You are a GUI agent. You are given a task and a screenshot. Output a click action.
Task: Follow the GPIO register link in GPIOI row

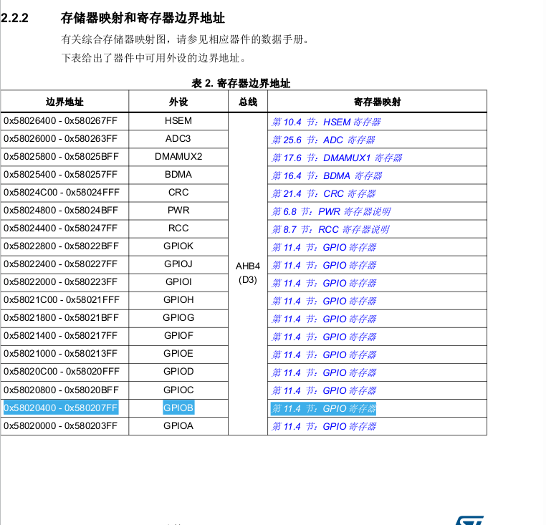[x=324, y=284]
